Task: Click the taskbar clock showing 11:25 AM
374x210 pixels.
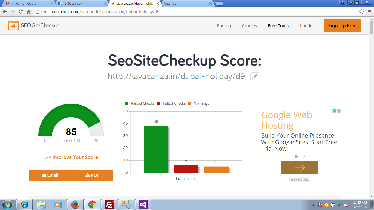Action: (360, 205)
